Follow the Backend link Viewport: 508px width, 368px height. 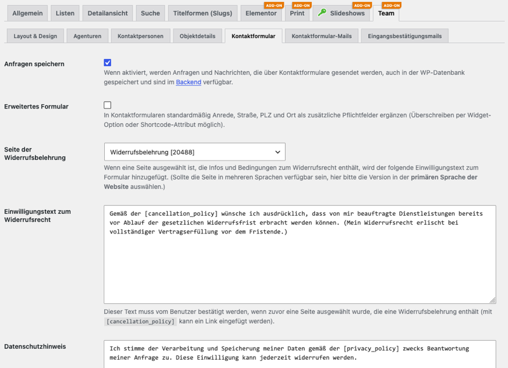click(189, 82)
